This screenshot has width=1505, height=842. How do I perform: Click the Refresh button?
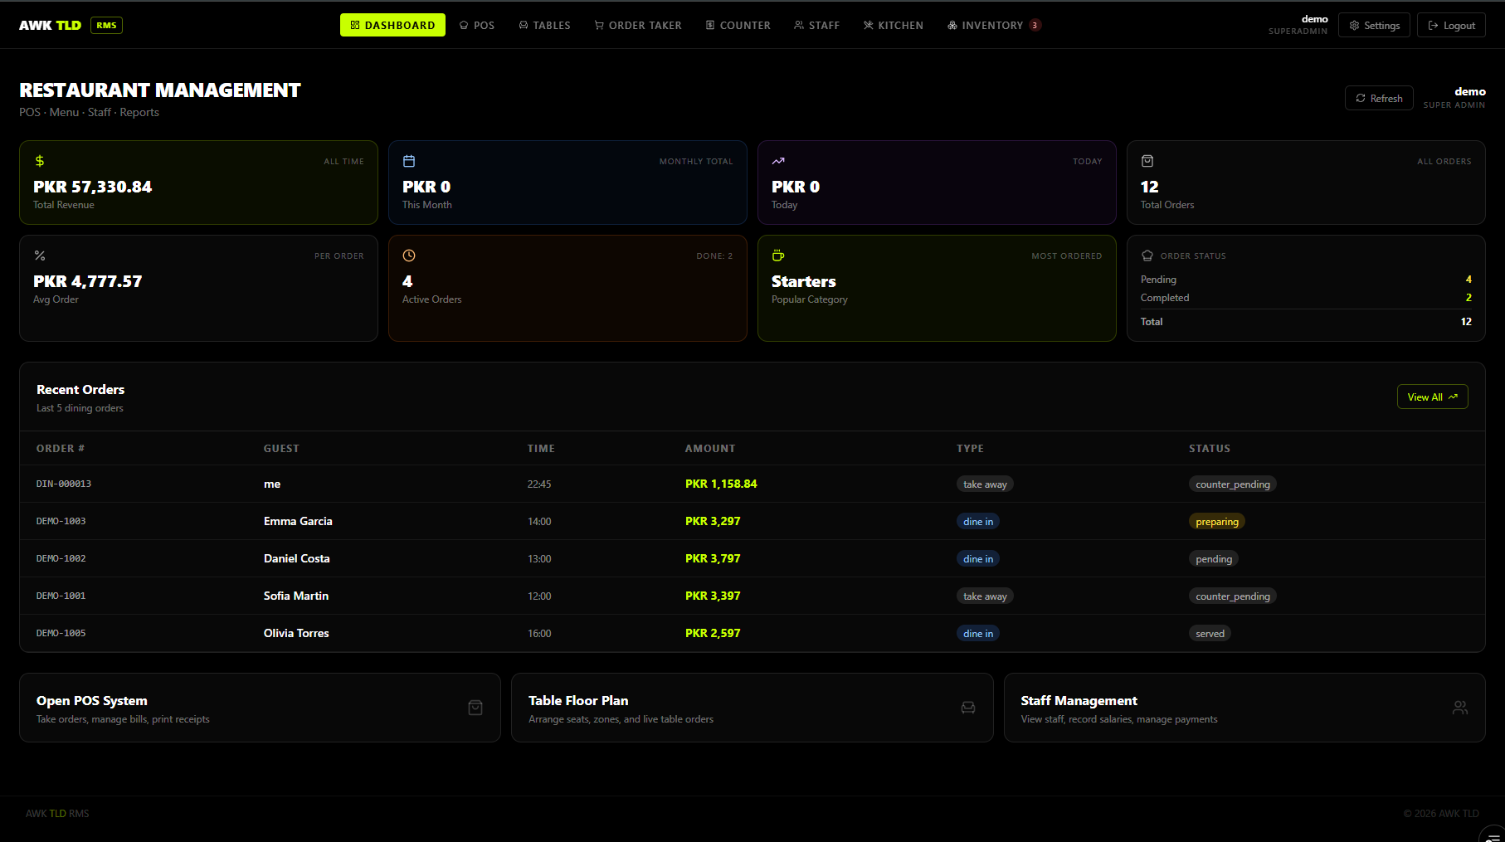1379,98
